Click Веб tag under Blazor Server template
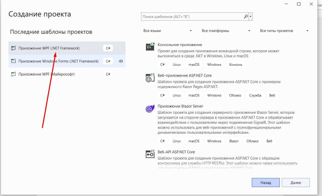Viewport: 322px width, 196px height. (269, 141)
